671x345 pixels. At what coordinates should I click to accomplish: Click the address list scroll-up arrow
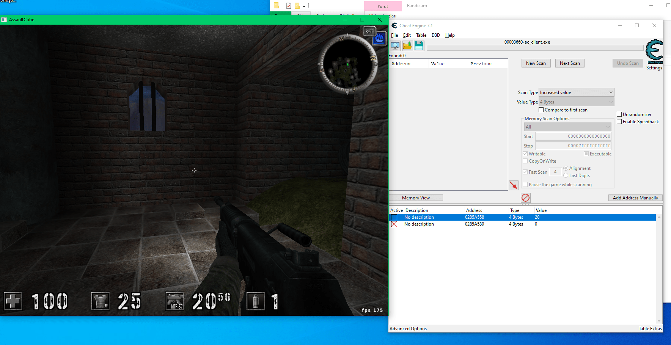point(659,218)
